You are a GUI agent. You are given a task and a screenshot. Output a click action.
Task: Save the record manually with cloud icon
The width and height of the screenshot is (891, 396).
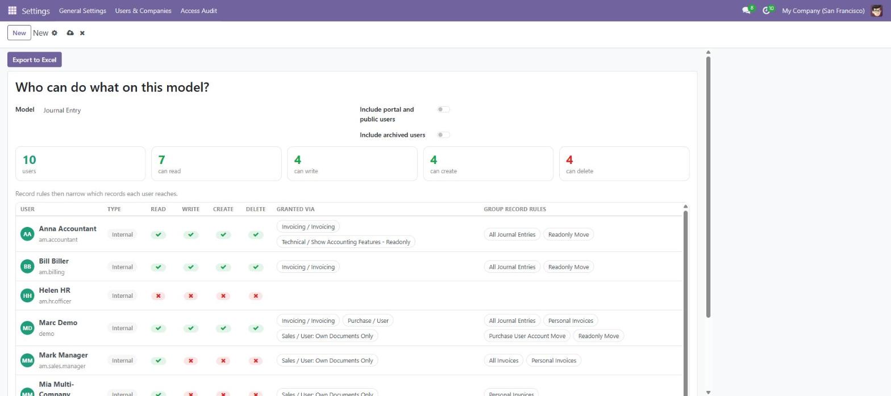pos(70,33)
